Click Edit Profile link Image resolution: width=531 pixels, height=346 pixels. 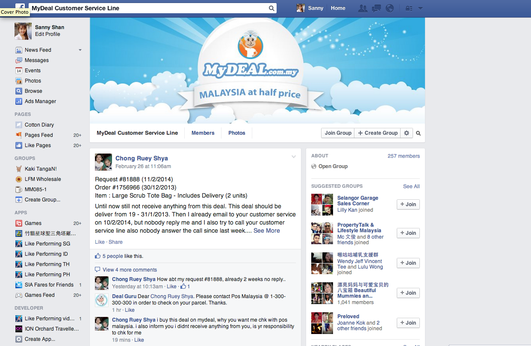tap(47, 34)
